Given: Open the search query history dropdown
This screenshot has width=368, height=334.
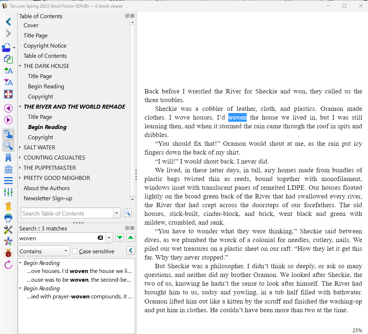Looking at the screenshot, I should pos(109,238).
